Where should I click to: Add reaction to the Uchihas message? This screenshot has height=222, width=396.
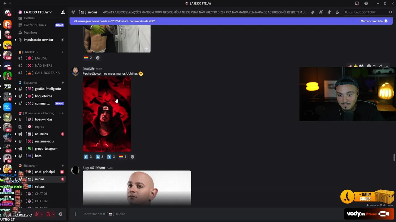pyautogui.click(x=132, y=157)
